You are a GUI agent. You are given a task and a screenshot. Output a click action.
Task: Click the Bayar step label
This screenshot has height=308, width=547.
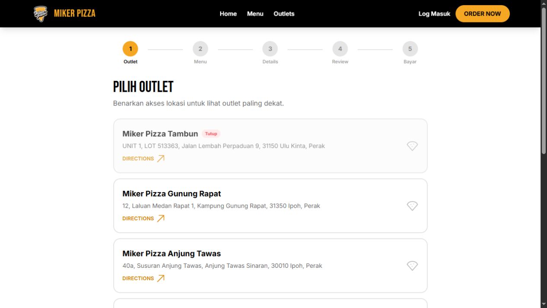click(410, 62)
